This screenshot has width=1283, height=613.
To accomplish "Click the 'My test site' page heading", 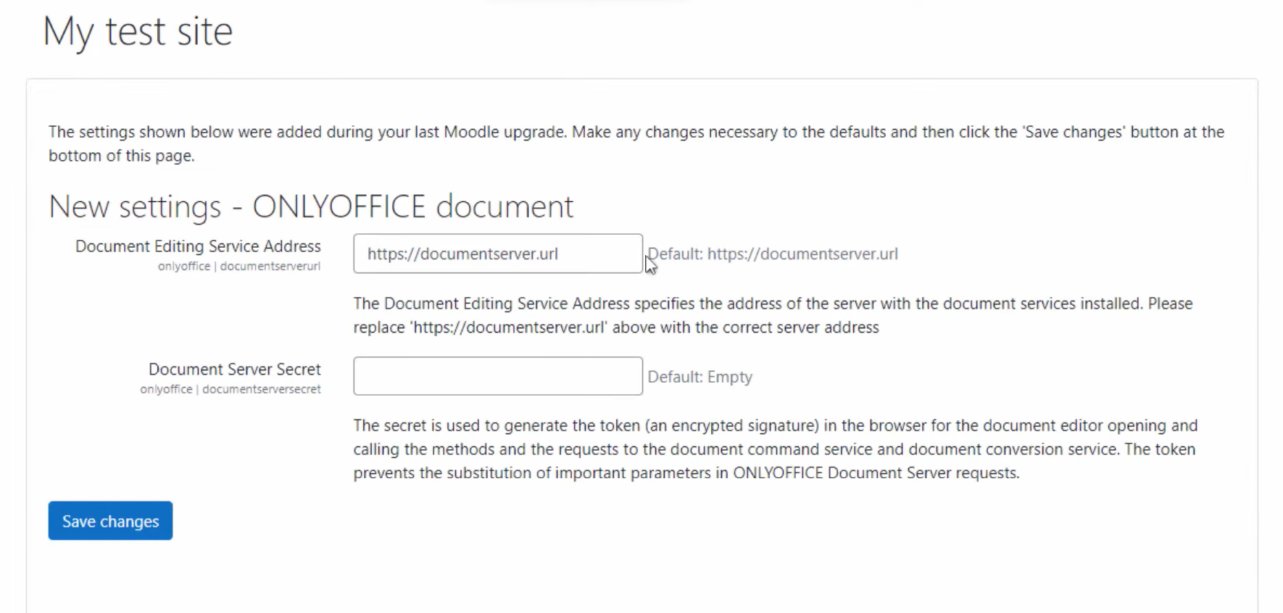I will [138, 32].
